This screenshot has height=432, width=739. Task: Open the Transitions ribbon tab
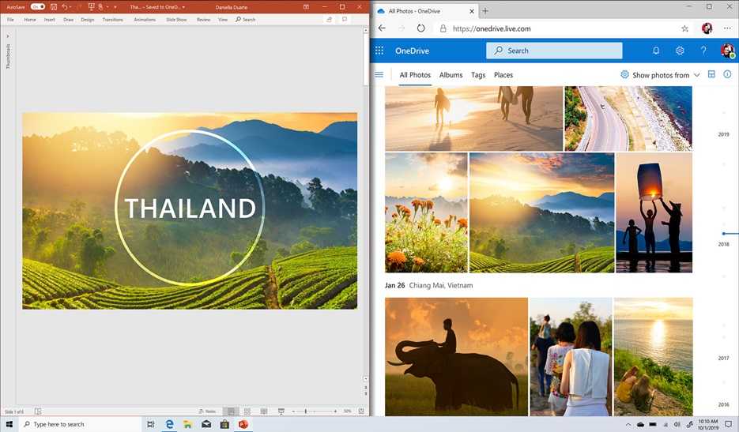click(x=113, y=19)
